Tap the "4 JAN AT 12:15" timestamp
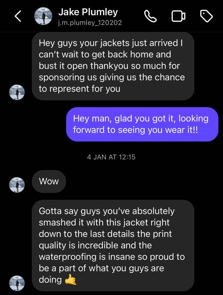The image size is (223, 295). click(x=111, y=157)
